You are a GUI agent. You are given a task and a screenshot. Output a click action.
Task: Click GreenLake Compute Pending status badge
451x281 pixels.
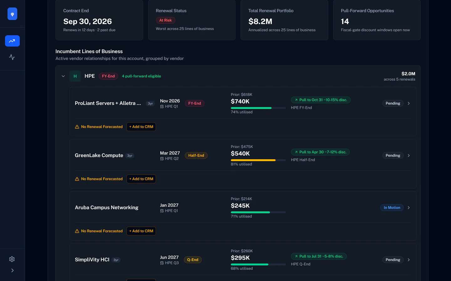[x=393, y=155]
